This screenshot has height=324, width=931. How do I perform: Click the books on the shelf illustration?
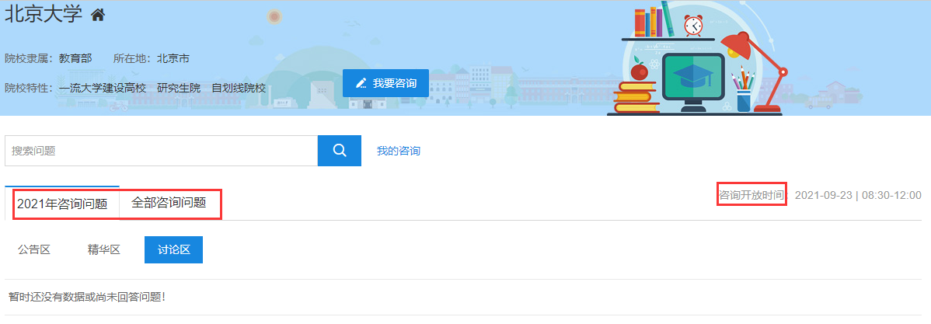click(x=652, y=22)
